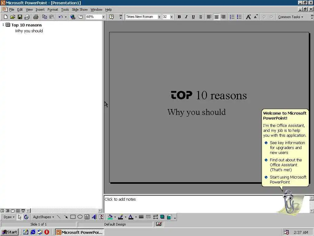Click the 3-D cube icon
The height and width of the screenshot is (236, 314).
(169, 217)
